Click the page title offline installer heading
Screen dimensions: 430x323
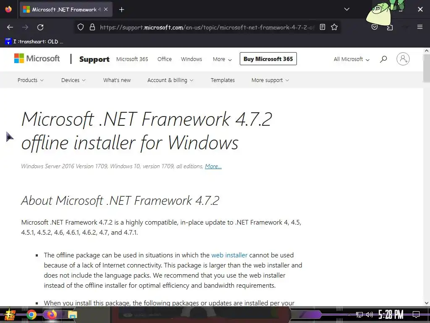(147, 131)
